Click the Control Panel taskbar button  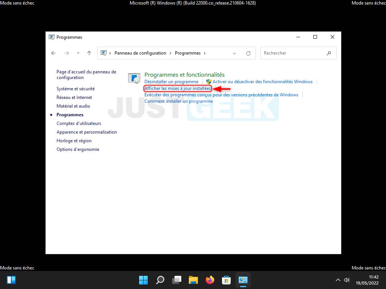[x=243, y=280]
